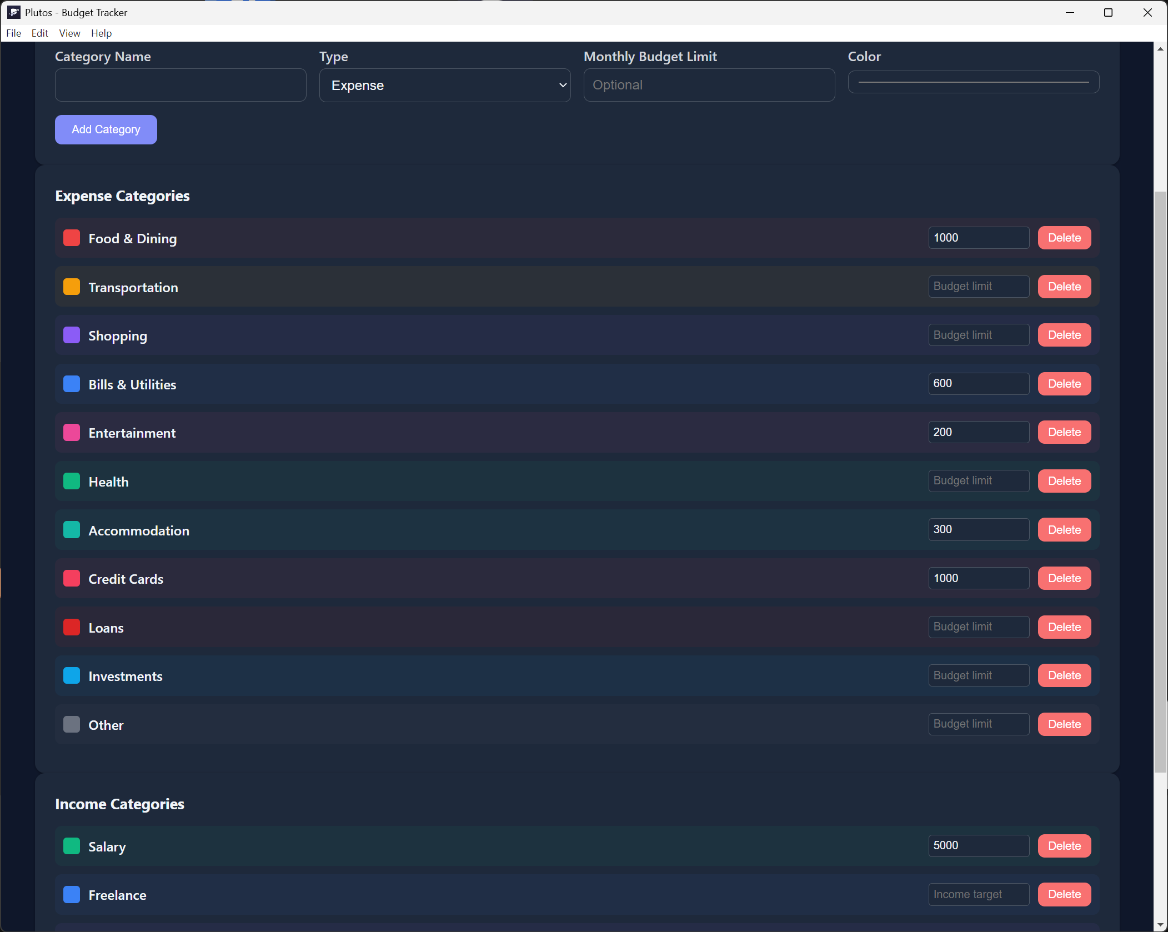Click the gray Other category color square
The height and width of the screenshot is (932, 1168).
pos(72,725)
